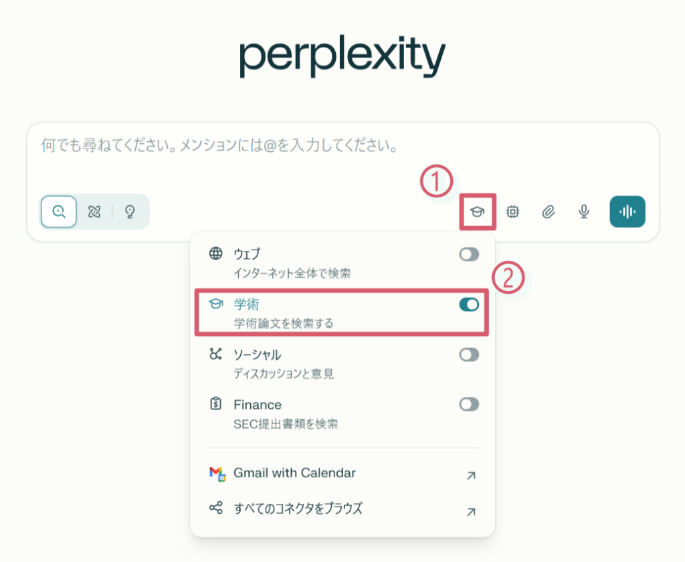Open the sources graduation cap icon
685x562 pixels.
[x=477, y=212]
